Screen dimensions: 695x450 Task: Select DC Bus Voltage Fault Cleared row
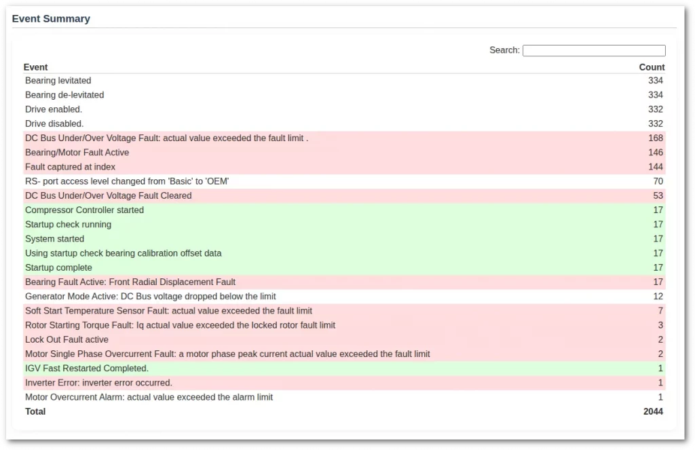108,195
